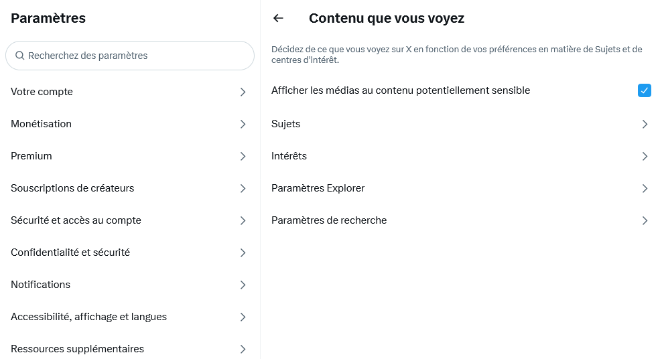This screenshot has height=359, width=662.
Task: Expand the Sujets section arrow
Action: pos(645,124)
